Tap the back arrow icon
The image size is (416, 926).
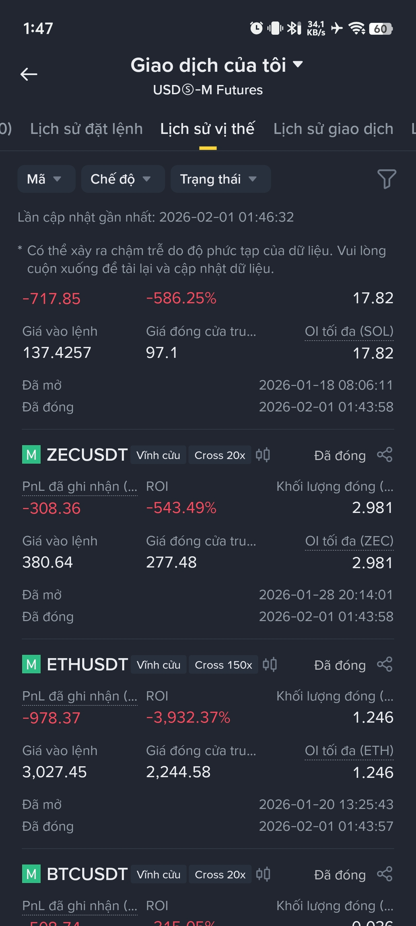pos(29,74)
